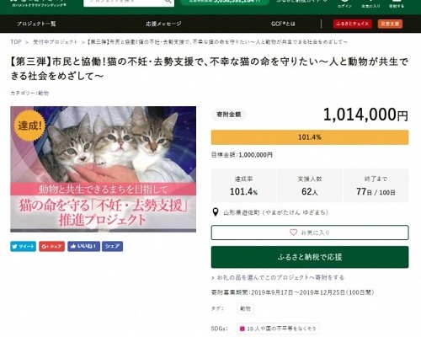Click the orange 災害支援 button
421x337 pixels.
tap(390, 24)
